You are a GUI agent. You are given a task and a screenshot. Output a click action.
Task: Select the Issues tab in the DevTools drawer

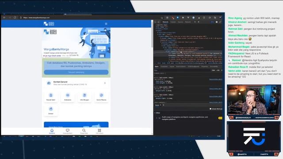click(157, 105)
